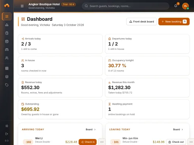This screenshot has height=145, width=194.
Task: Open more options for Wei Li
Action: coord(102,142)
